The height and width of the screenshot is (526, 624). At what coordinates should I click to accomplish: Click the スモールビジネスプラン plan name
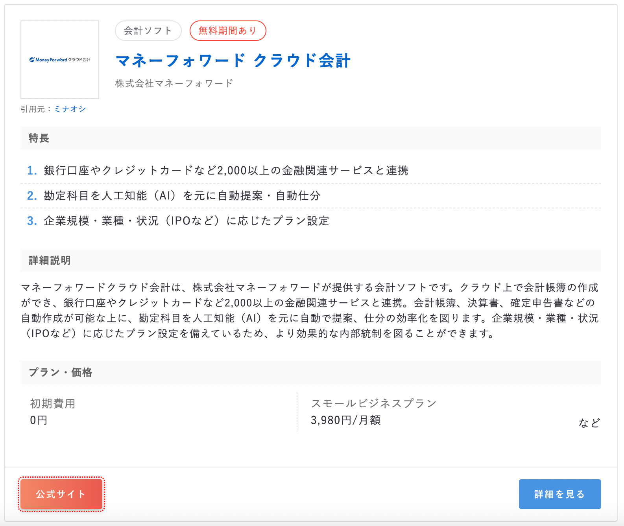(x=373, y=403)
